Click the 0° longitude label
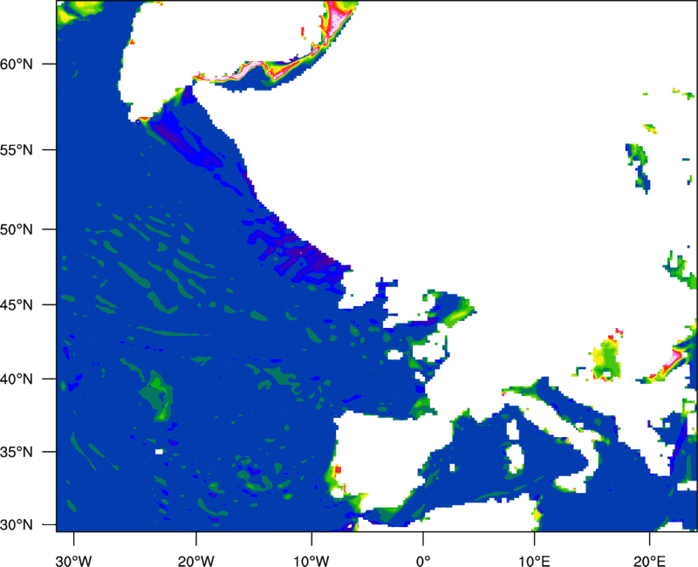Viewport: 698px width, 567px height. click(x=423, y=561)
